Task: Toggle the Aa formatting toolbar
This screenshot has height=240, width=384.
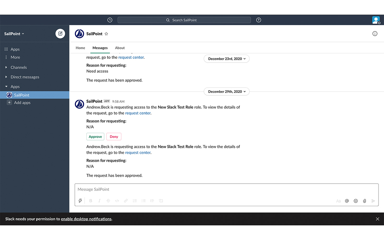Action: pos(338,201)
